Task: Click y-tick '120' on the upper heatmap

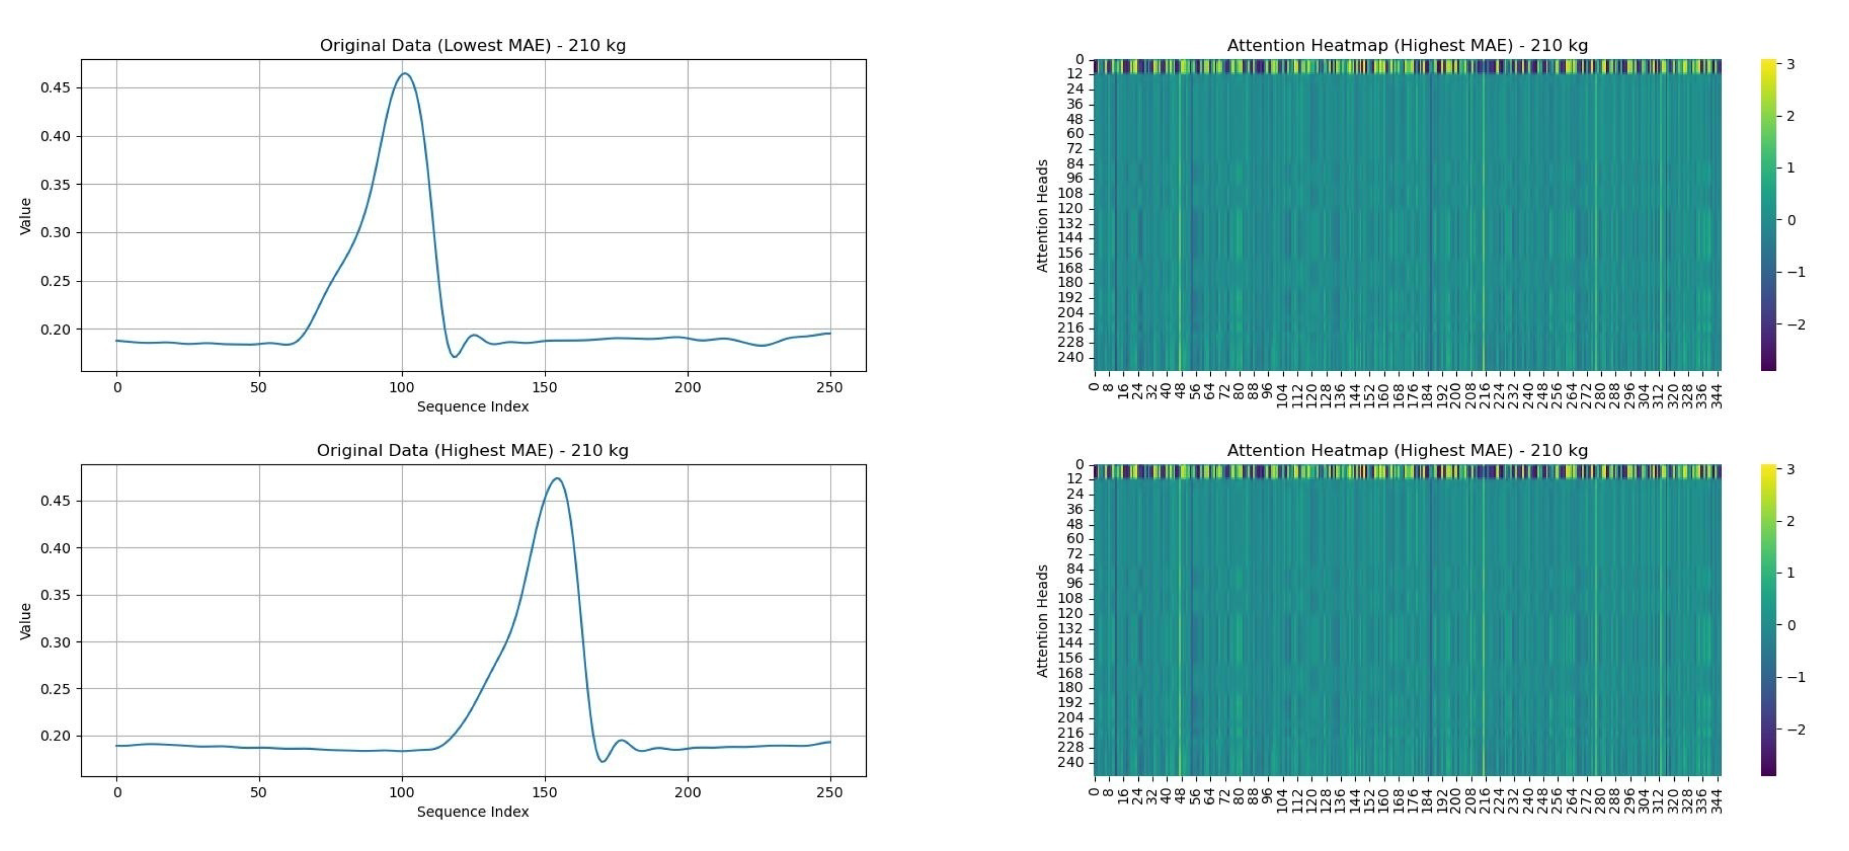Action: [1070, 209]
